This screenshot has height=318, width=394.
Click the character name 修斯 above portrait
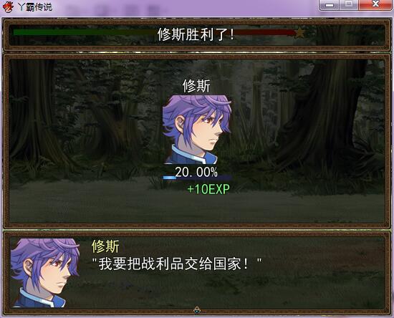196,86
